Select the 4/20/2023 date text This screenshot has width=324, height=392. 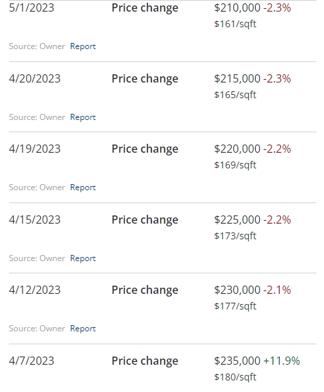pyautogui.click(x=35, y=78)
